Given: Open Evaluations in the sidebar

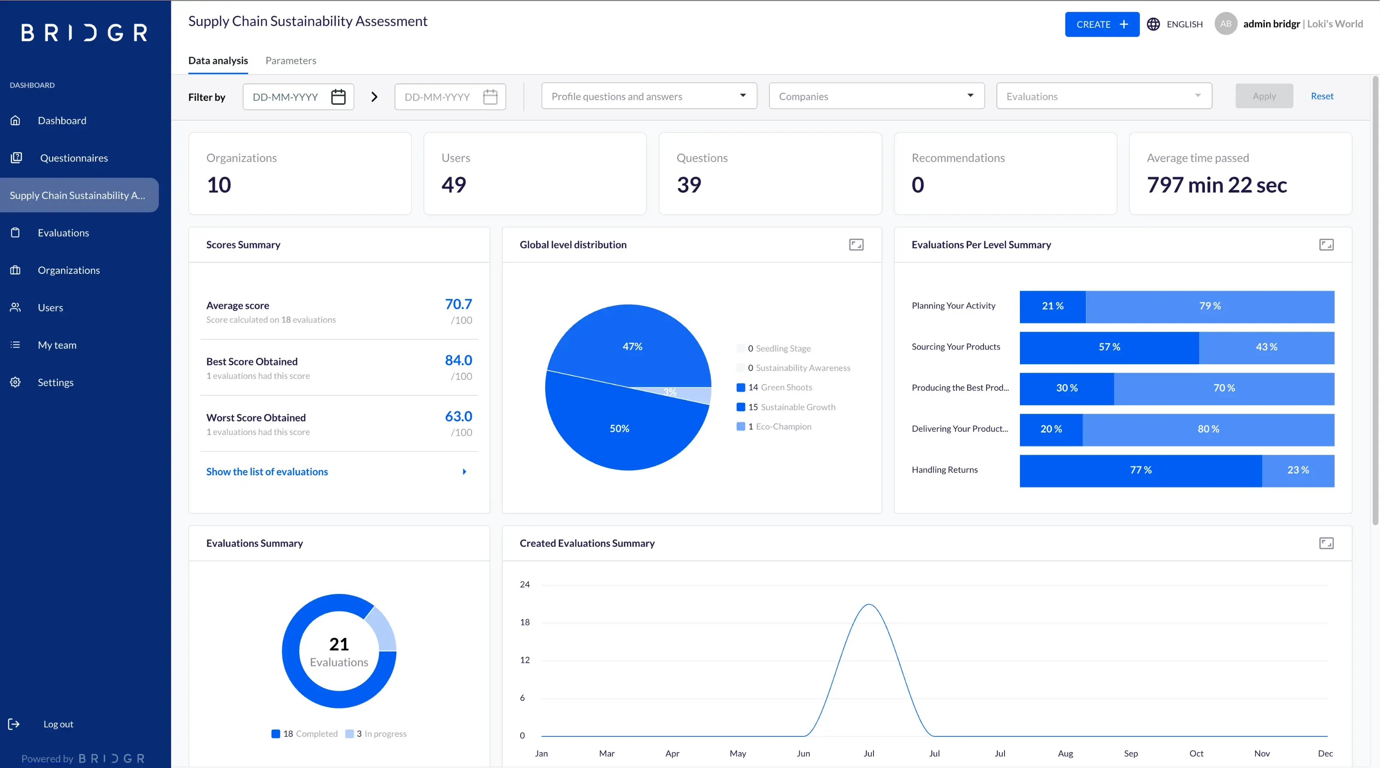Looking at the screenshot, I should [63, 233].
